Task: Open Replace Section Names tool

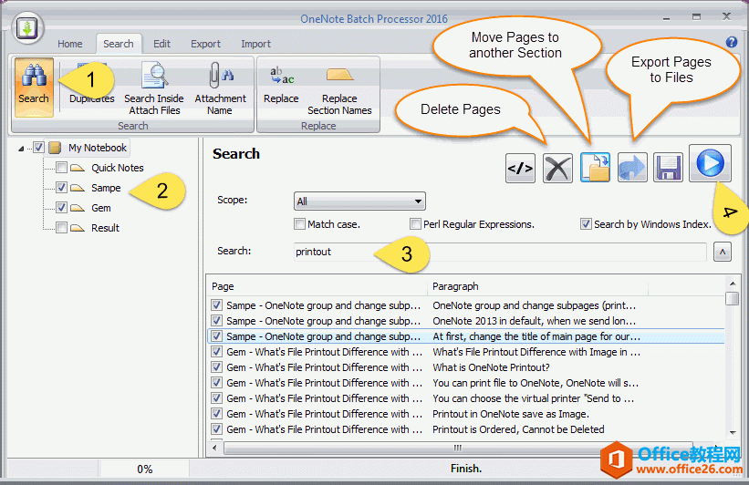Action: 339,89
